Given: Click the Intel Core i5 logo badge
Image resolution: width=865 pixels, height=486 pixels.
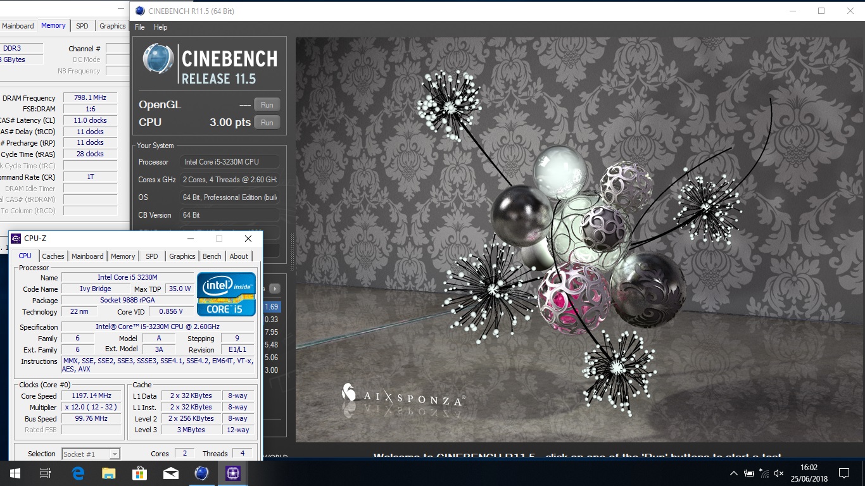Looking at the screenshot, I should [x=226, y=294].
